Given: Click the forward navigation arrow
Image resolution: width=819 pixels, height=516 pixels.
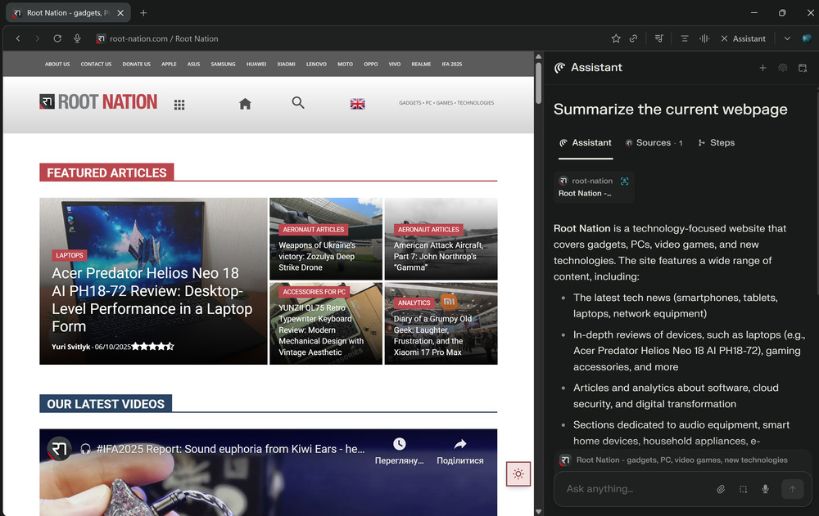Looking at the screenshot, I should click(37, 38).
